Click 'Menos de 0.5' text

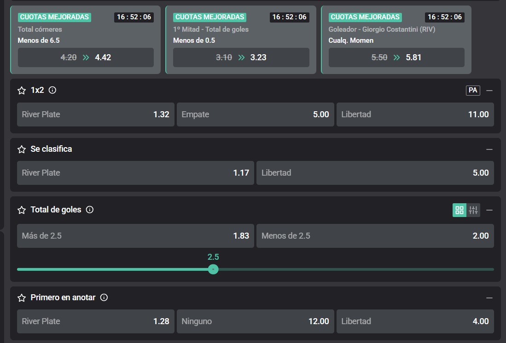[194, 40]
